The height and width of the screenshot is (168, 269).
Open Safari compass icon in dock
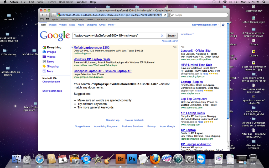click(x=40, y=159)
